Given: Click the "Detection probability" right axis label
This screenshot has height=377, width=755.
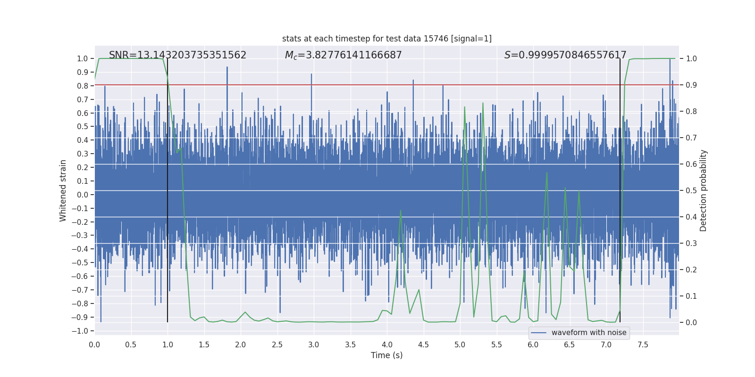Looking at the screenshot, I should click(703, 190).
